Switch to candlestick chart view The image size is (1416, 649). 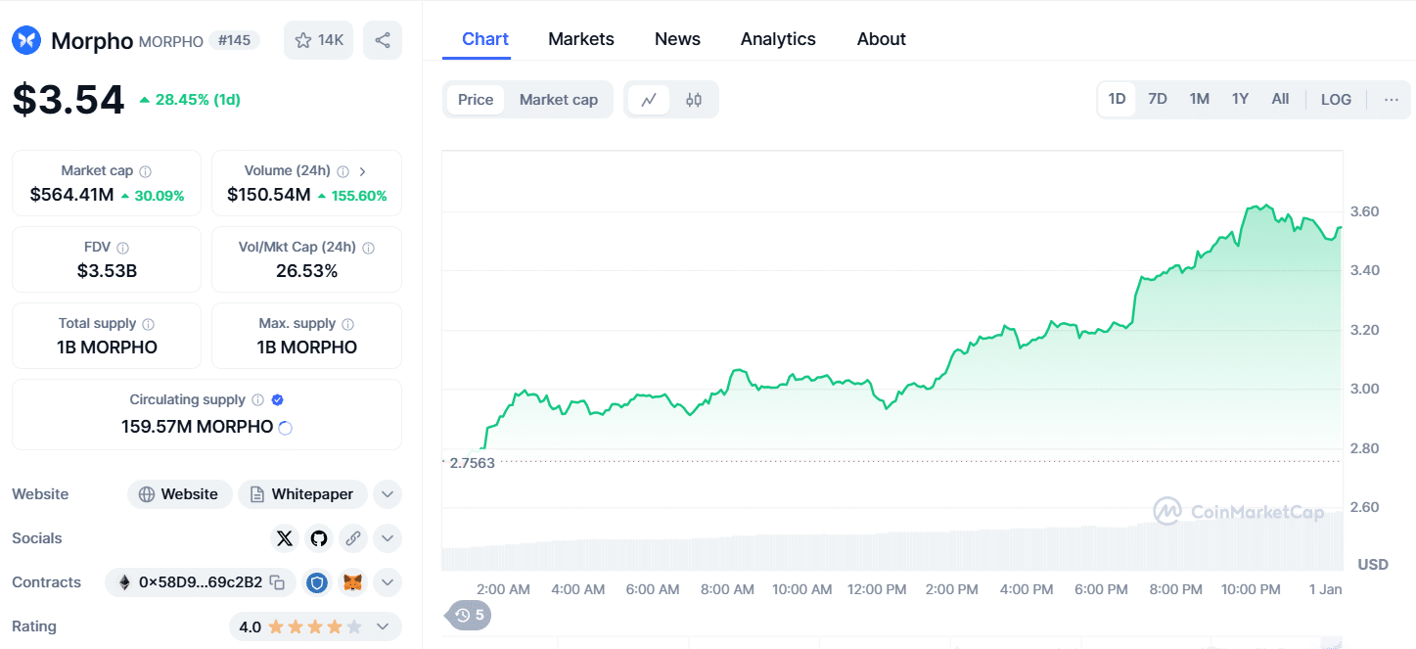[694, 100]
